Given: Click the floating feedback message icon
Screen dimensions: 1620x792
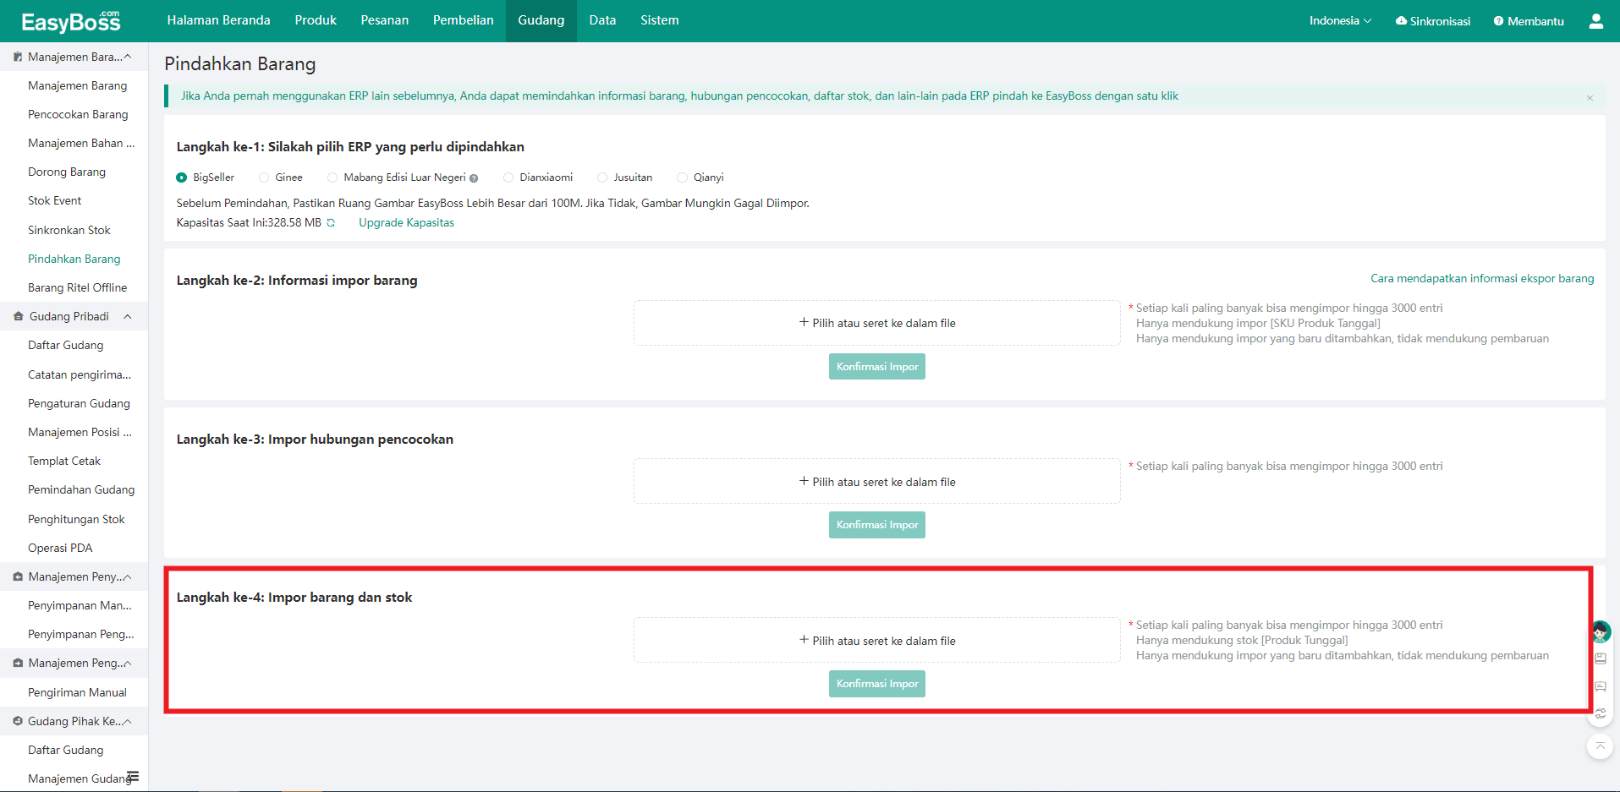Looking at the screenshot, I should click(1601, 686).
